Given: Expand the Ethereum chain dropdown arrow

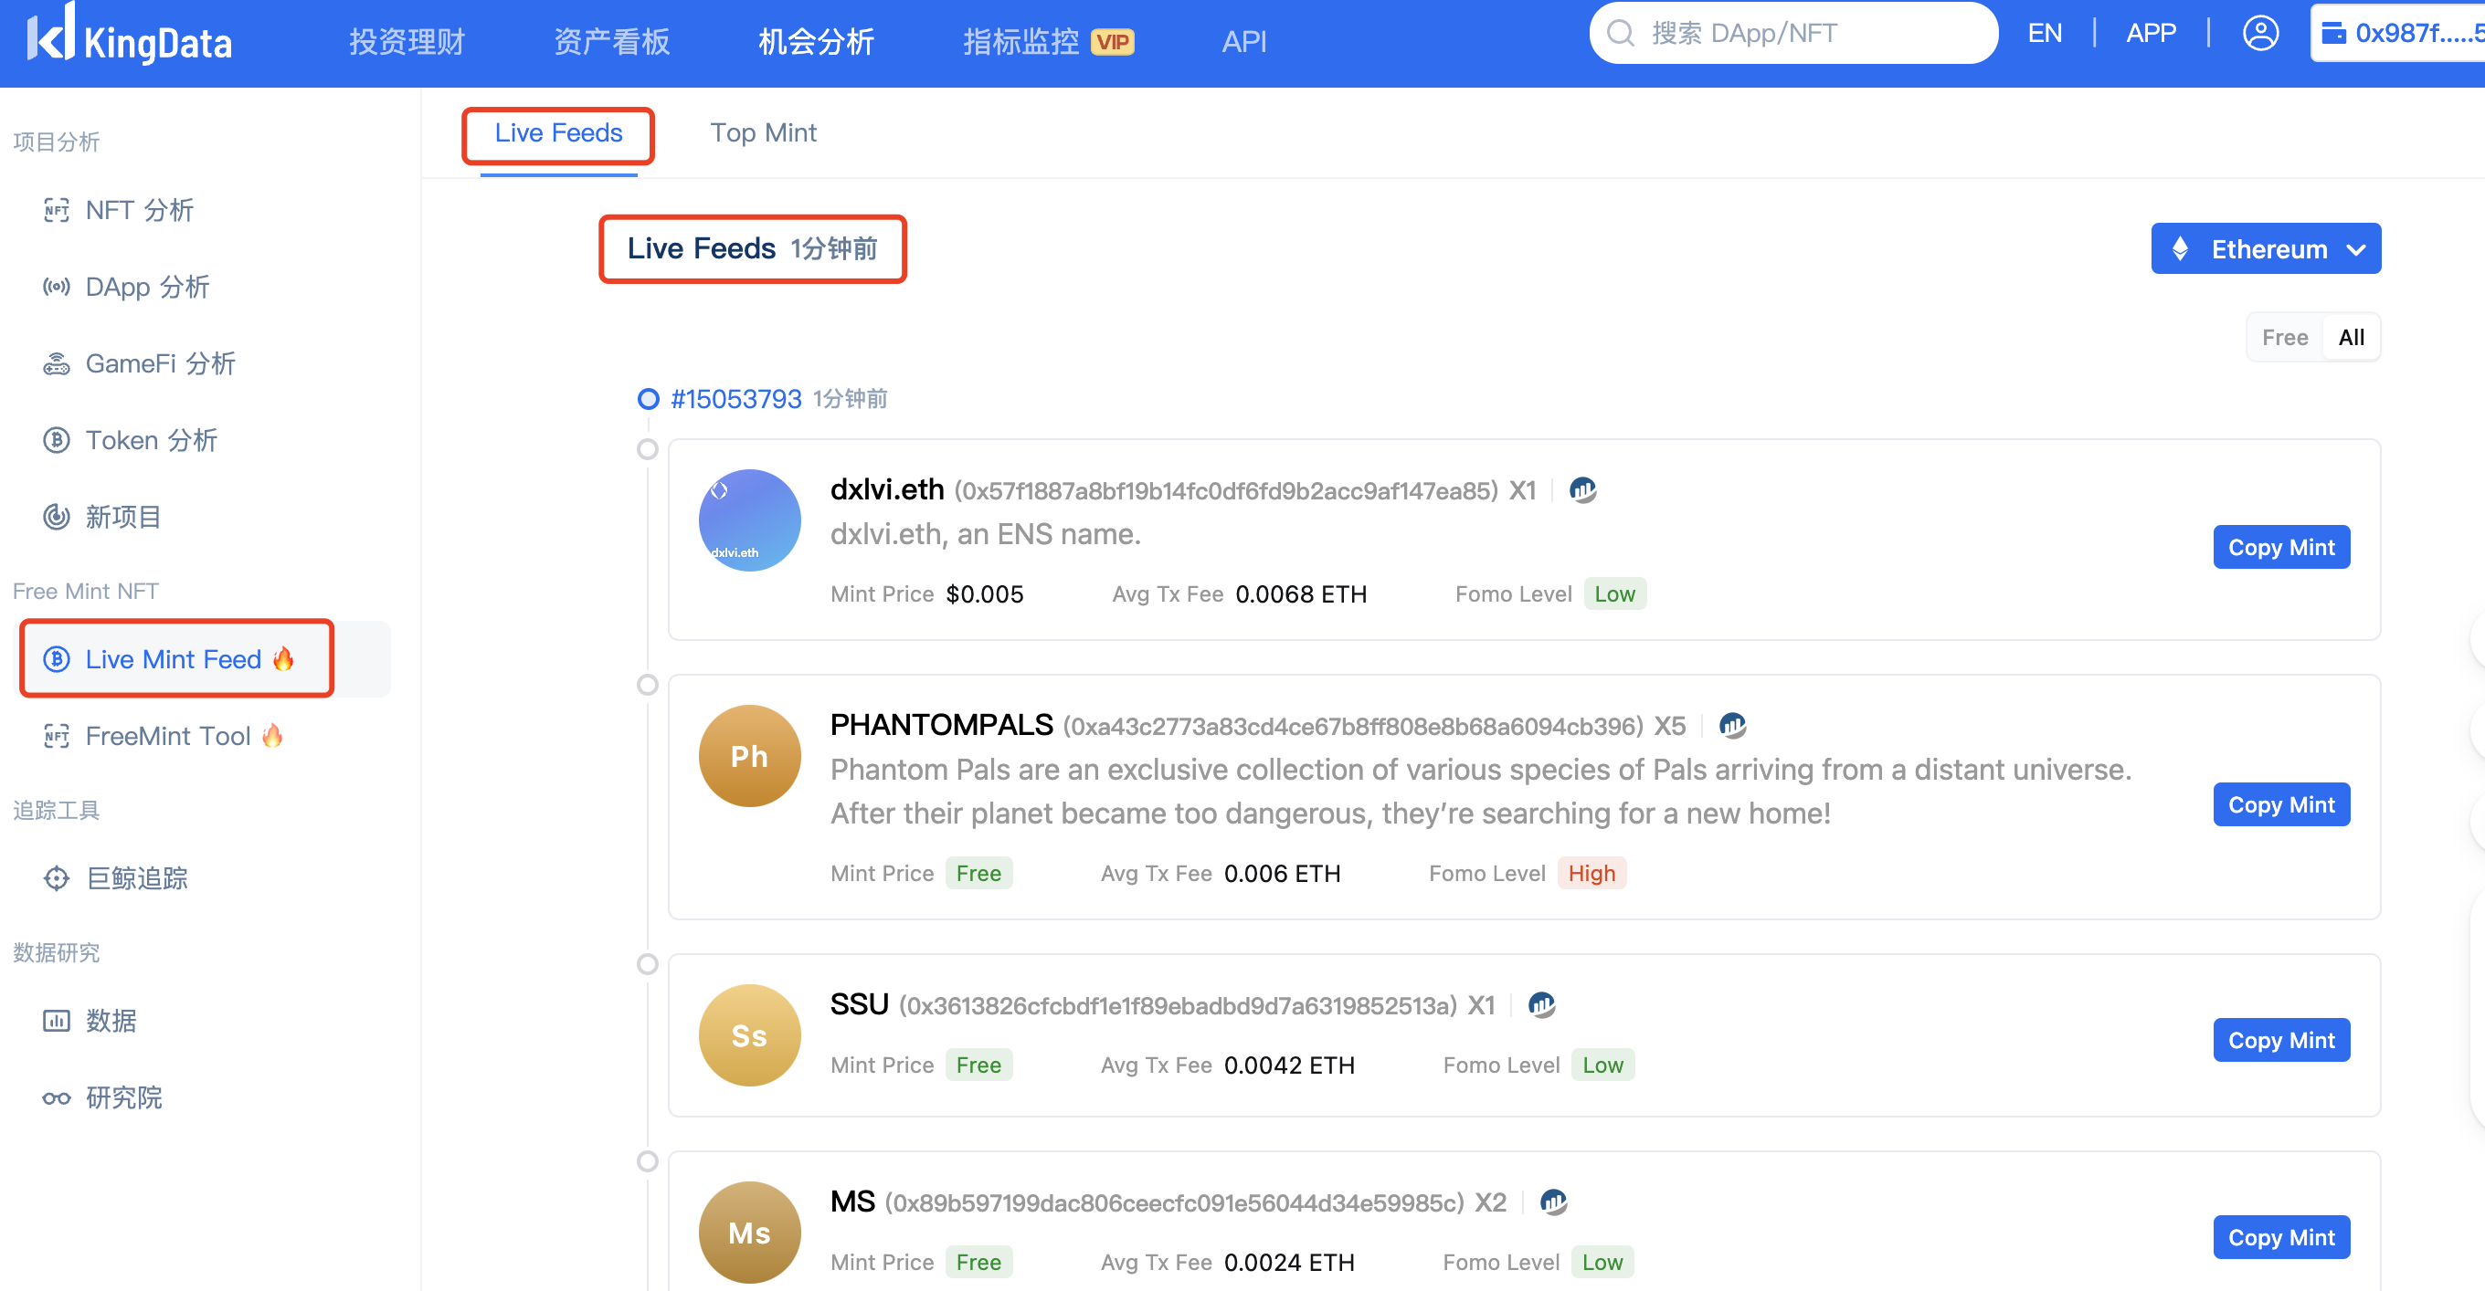Looking at the screenshot, I should (x=2356, y=251).
